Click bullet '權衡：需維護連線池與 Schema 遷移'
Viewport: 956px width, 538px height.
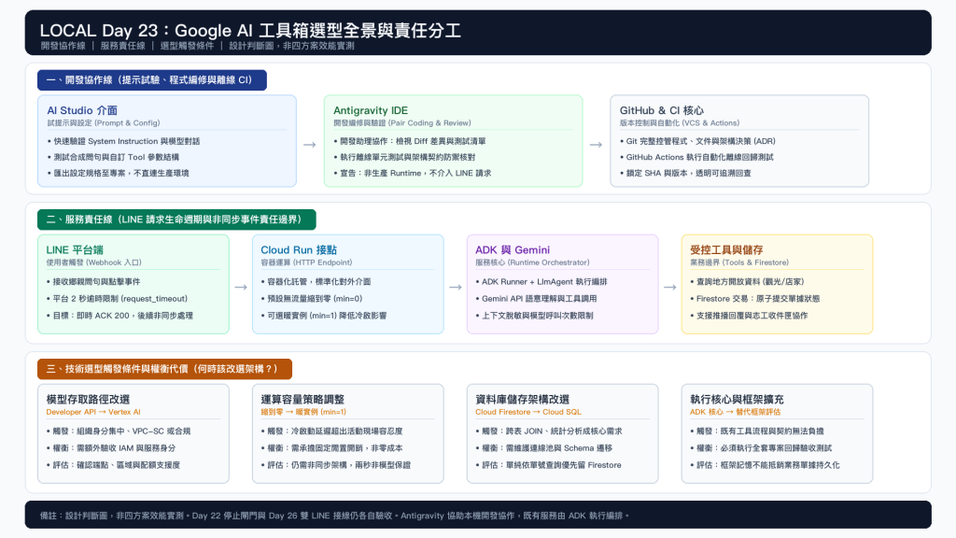[x=544, y=448]
